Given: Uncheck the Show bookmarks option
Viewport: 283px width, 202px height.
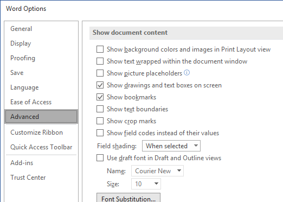Looking at the screenshot, I should [x=100, y=97].
